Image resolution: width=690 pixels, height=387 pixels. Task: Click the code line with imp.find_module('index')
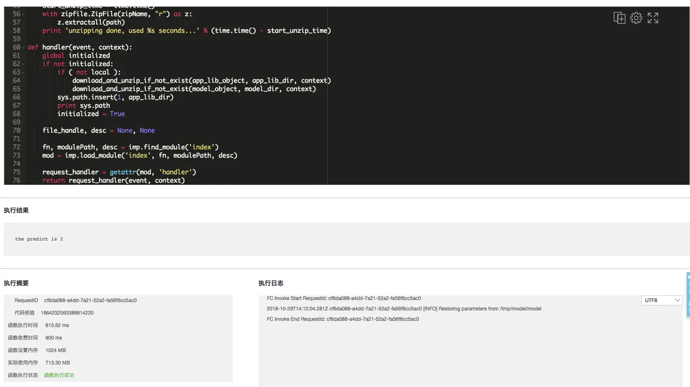[x=130, y=147]
